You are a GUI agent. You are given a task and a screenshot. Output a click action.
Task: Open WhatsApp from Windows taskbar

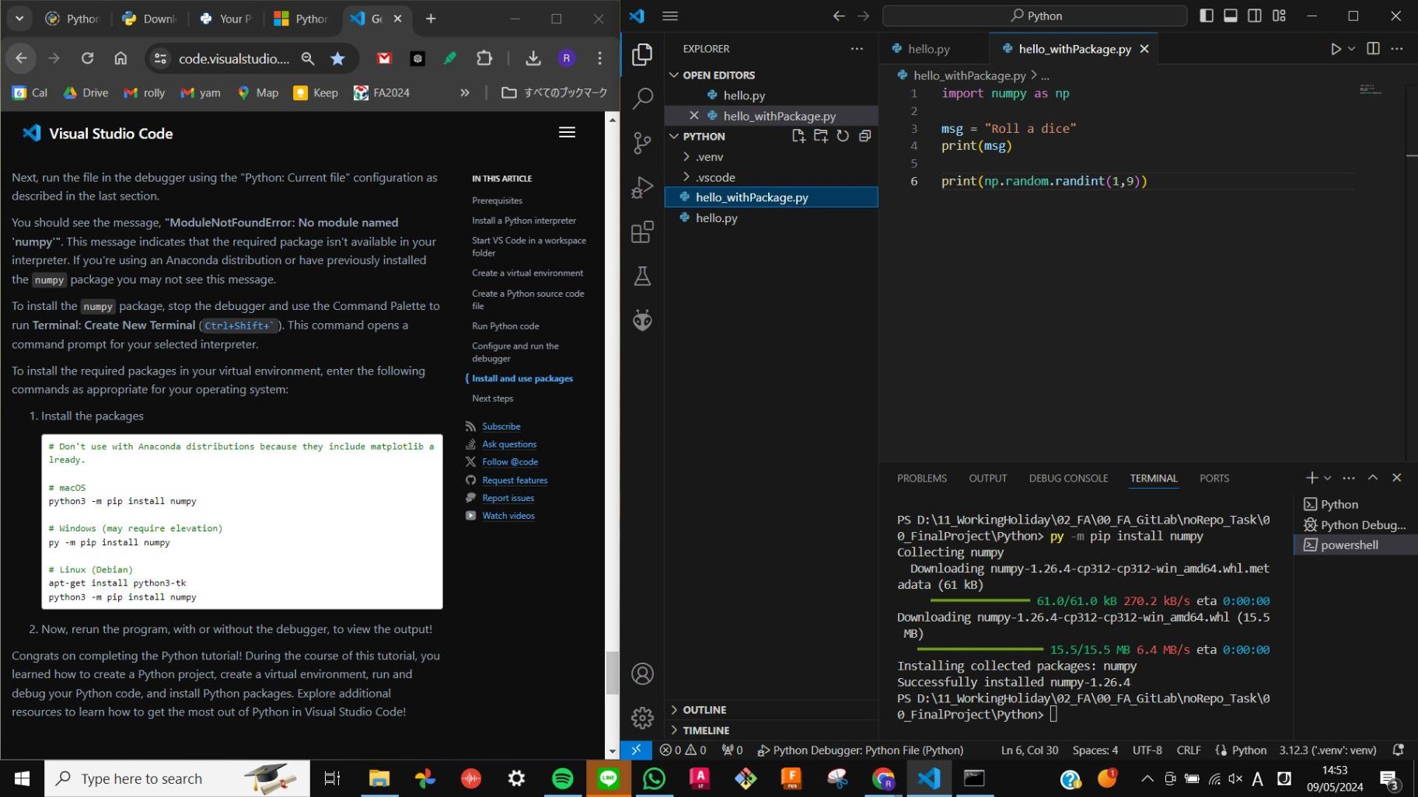point(654,778)
